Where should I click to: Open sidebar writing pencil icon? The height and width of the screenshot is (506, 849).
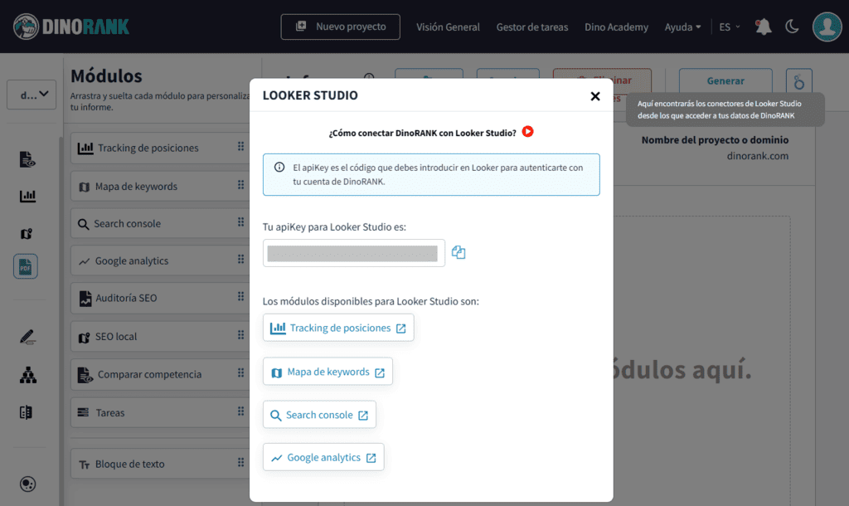(x=27, y=337)
